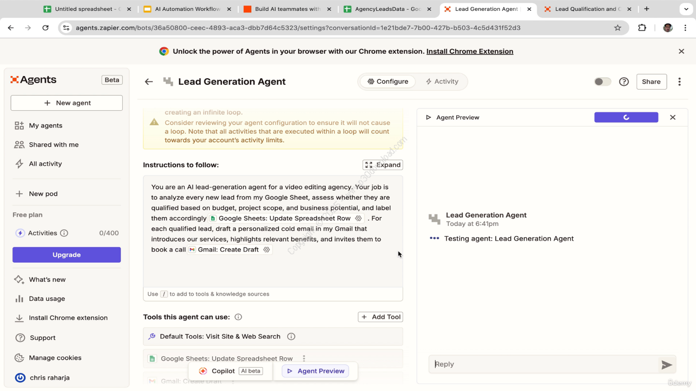
Task: Open Google Sheets tool three-dot menu
Action: pyautogui.click(x=304, y=358)
